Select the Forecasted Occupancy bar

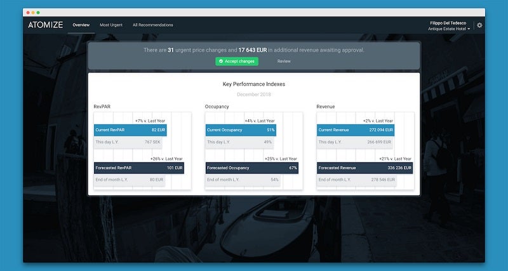pyautogui.click(x=252, y=168)
